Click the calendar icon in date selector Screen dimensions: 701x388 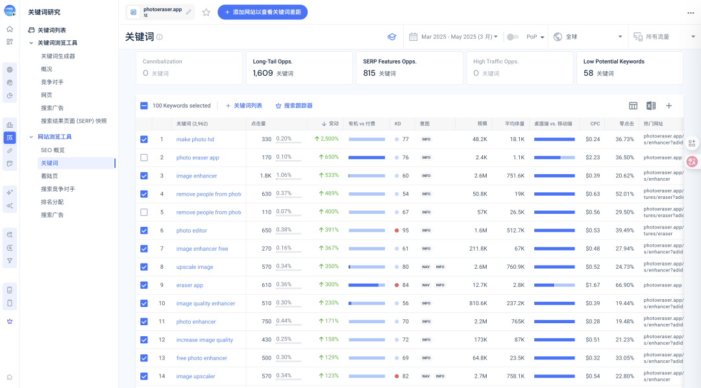pyautogui.click(x=413, y=37)
